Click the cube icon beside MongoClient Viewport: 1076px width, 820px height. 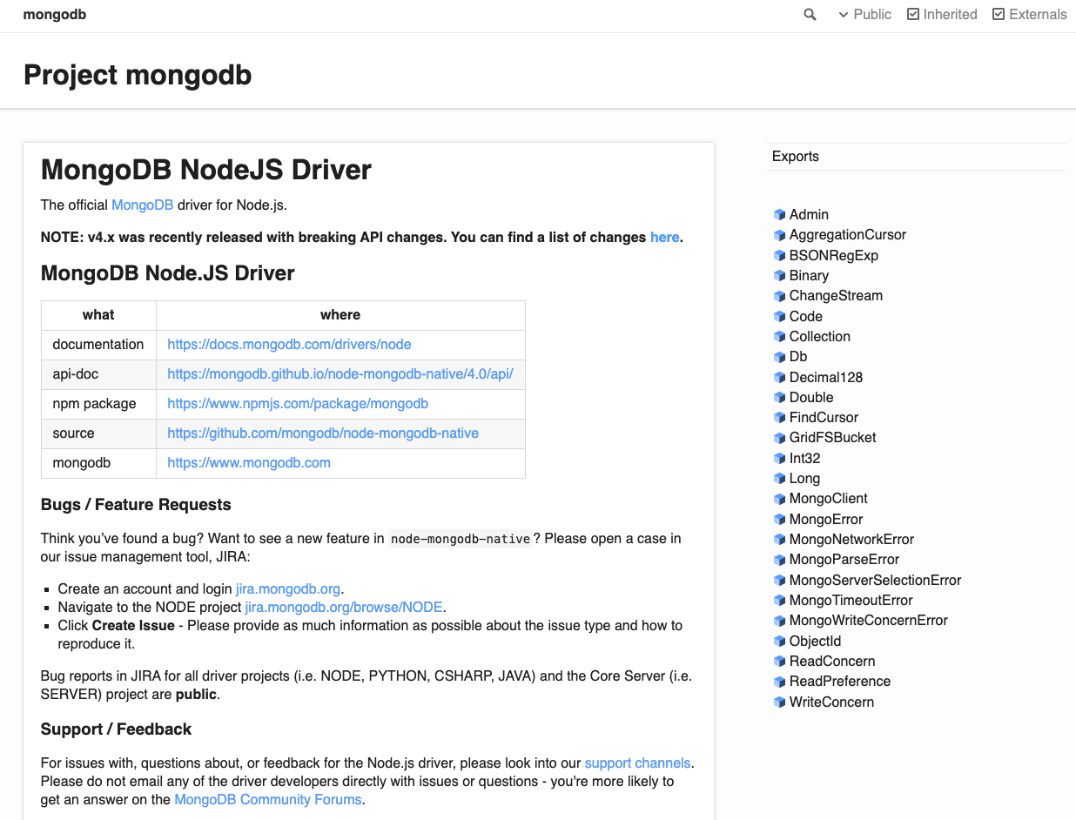click(x=780, y=499)
